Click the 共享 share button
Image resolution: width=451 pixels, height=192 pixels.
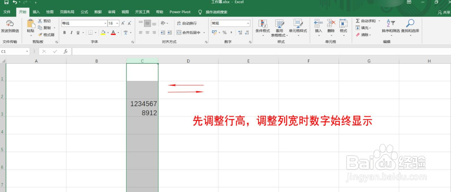tap(445, 12)
